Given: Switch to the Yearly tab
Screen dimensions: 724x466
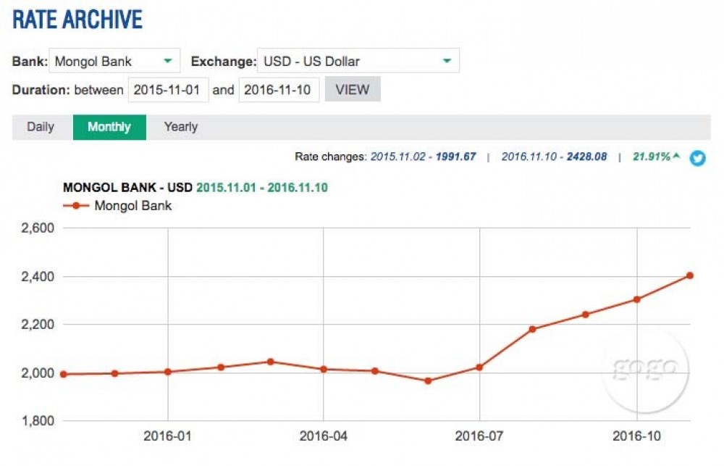Looking at the screenshot, I should (180, 127).
